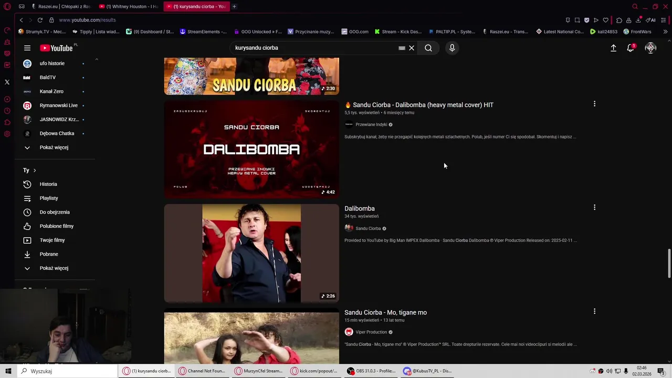Open more options for Dalibomba 34 tys. video

(x=594, y=207)
